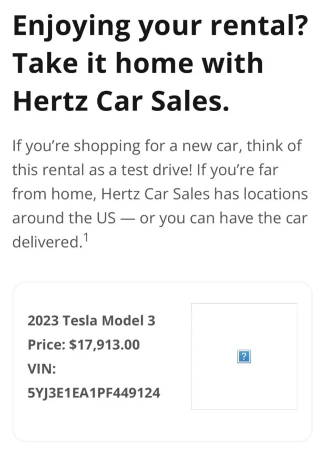
Task: Click the phrase 'around the US'
Action: tap(64, 218)
